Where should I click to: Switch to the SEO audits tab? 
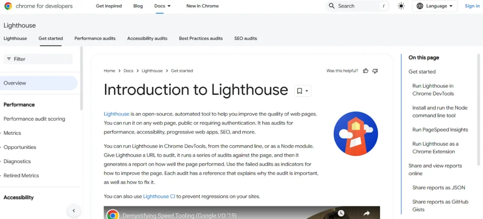point(245,39)
